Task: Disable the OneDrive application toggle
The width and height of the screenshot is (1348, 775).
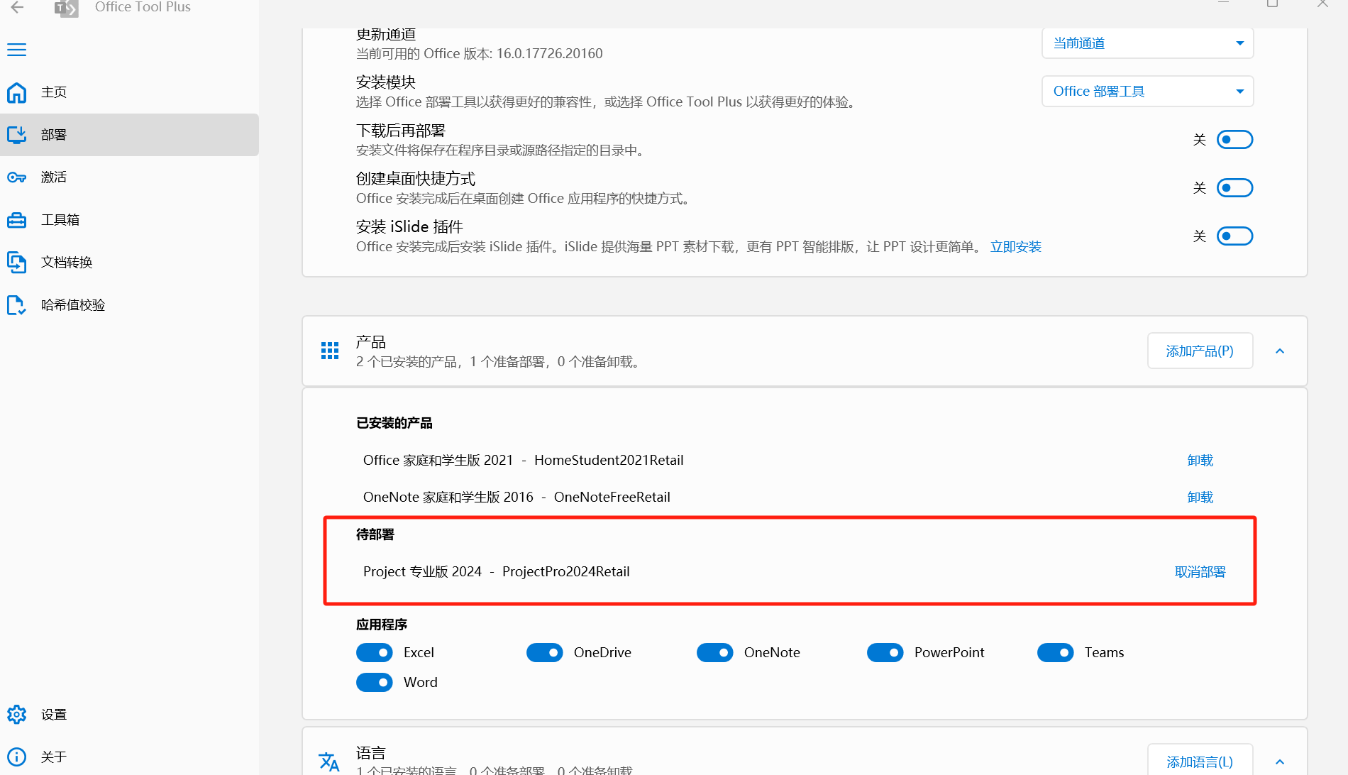Action: click(x=545, y=652)
